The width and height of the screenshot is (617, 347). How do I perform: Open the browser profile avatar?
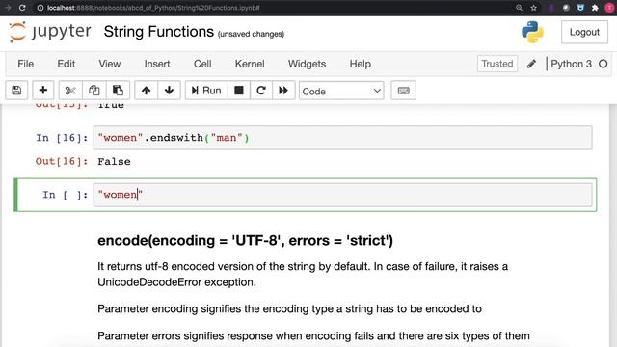click(x=609, y=8)
